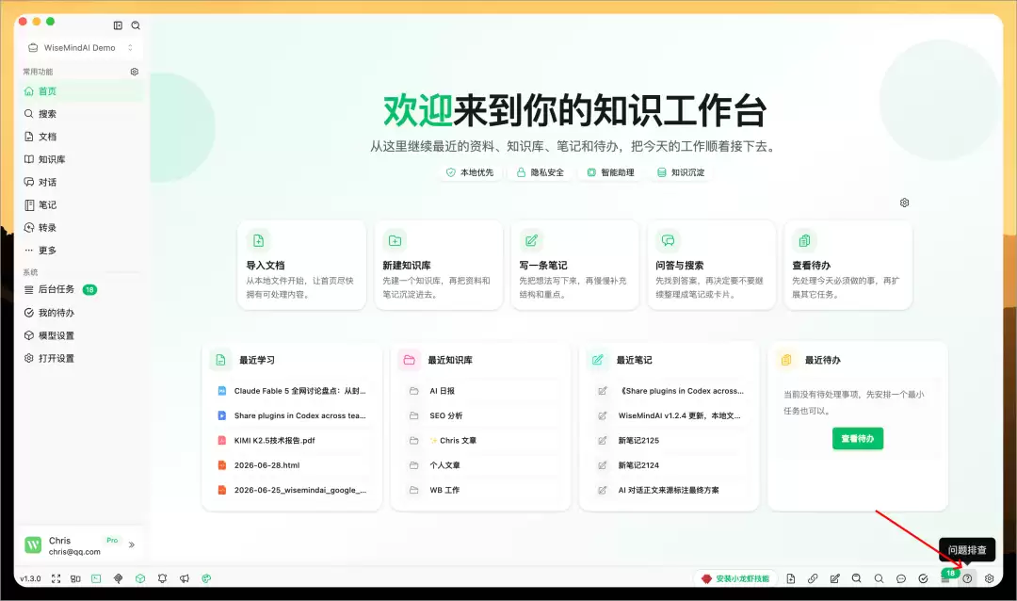1017x601 pixels.
Task: Click the megaphone announcement icon
Action: [185, 578]
